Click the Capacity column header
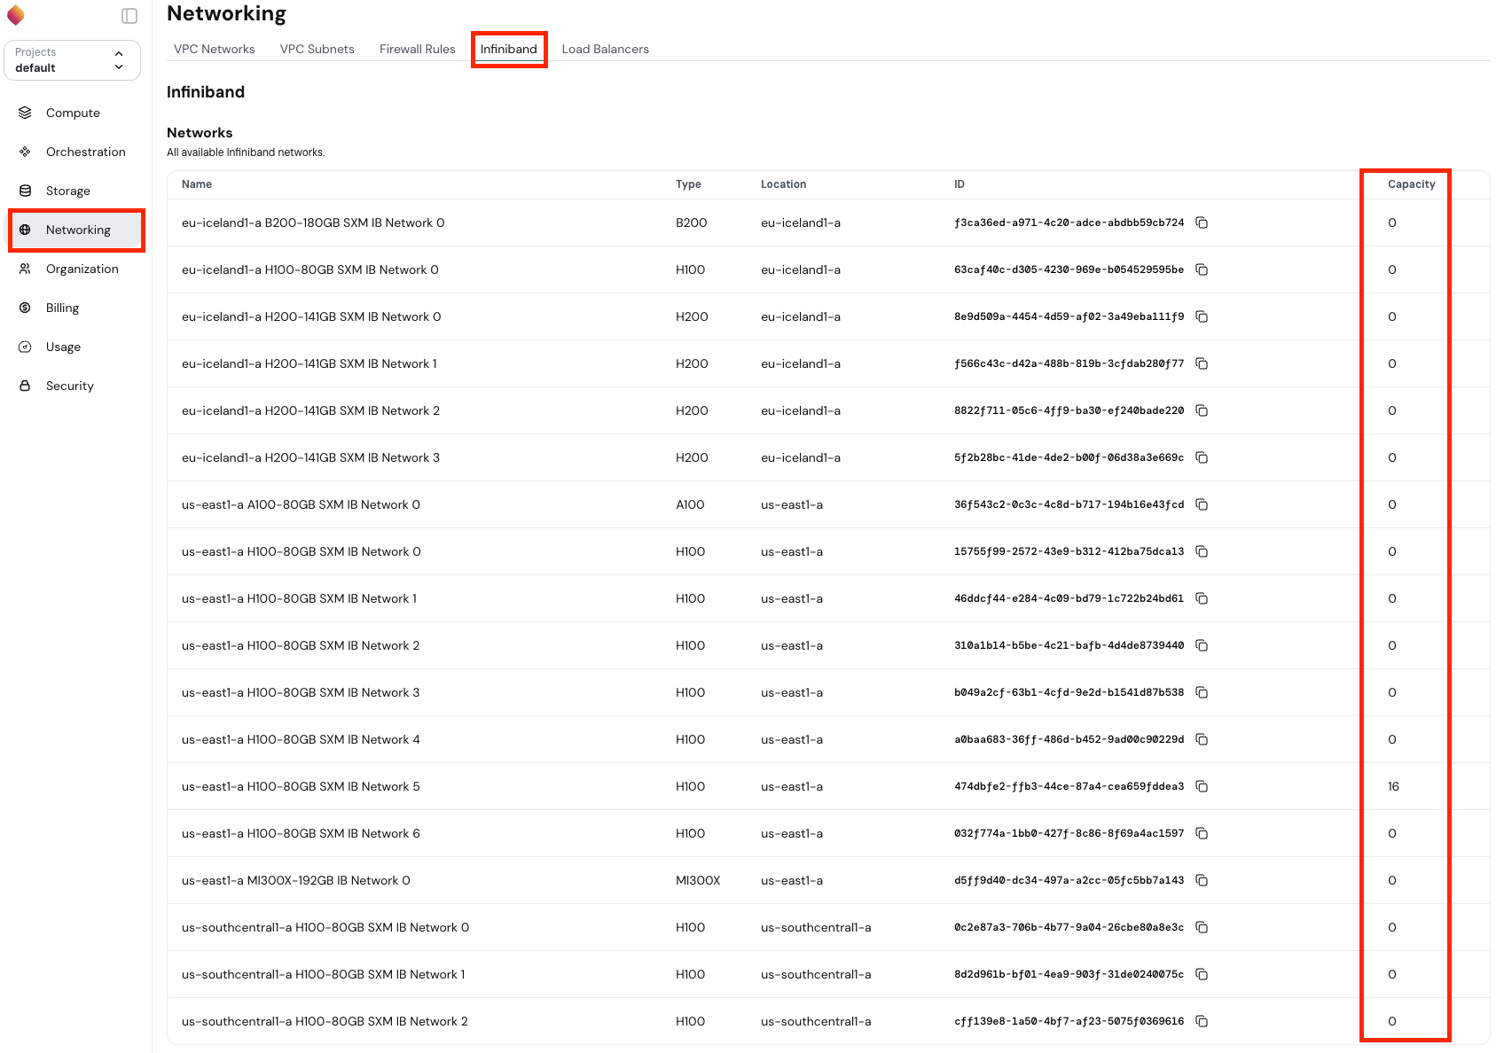 point(1411,184)
